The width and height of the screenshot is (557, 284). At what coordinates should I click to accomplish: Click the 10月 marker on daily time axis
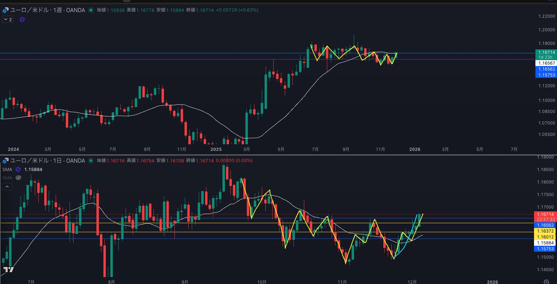click(x=262, y=282)
